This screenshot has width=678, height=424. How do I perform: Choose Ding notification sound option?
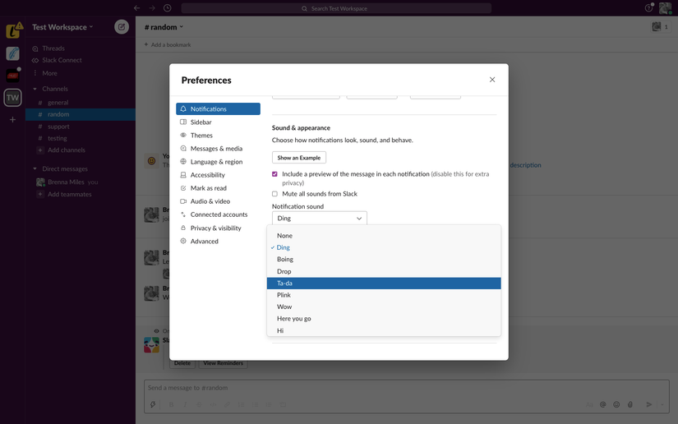pos(384,247)
